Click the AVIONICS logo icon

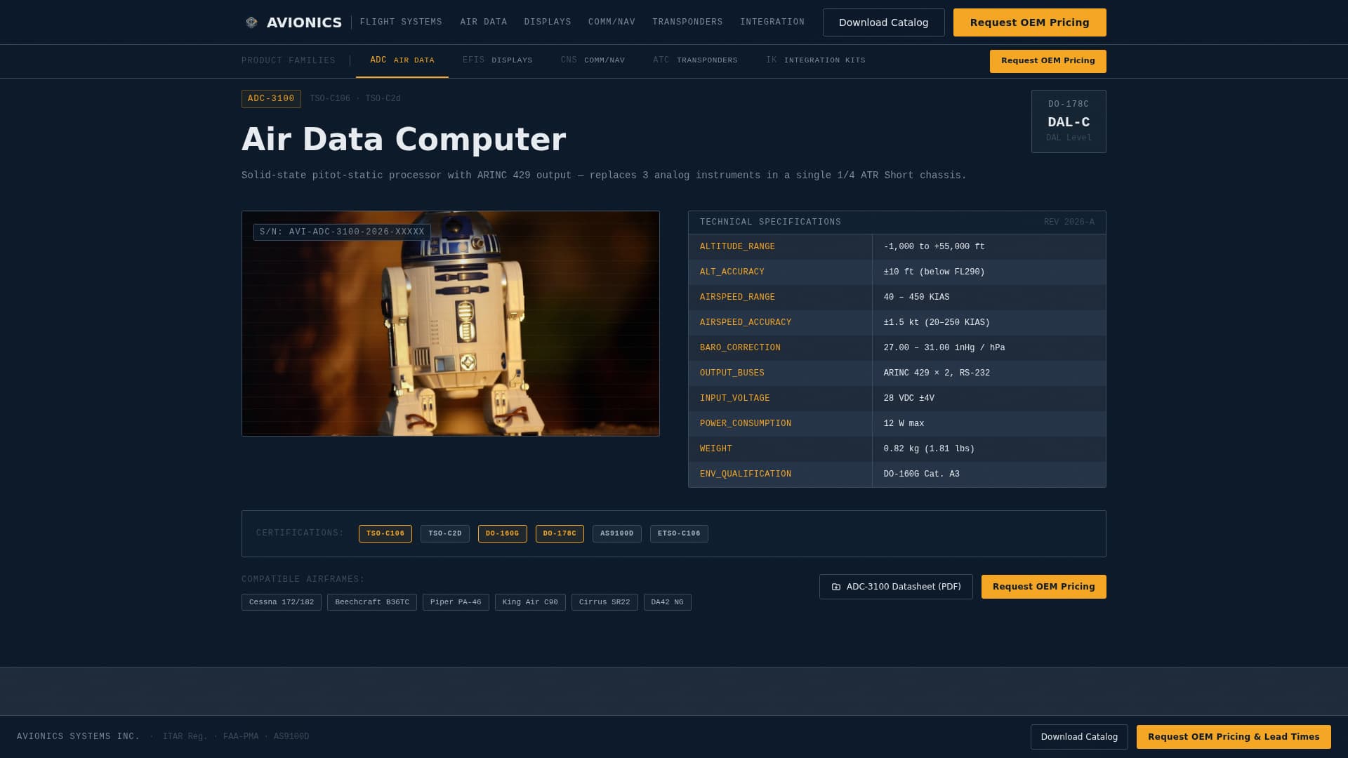coord(252,22)
